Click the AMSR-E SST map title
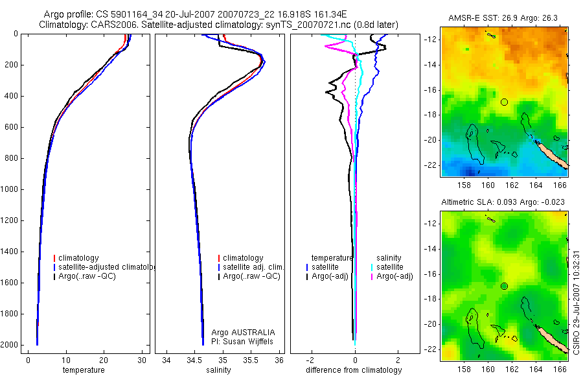 coord(503,18)
